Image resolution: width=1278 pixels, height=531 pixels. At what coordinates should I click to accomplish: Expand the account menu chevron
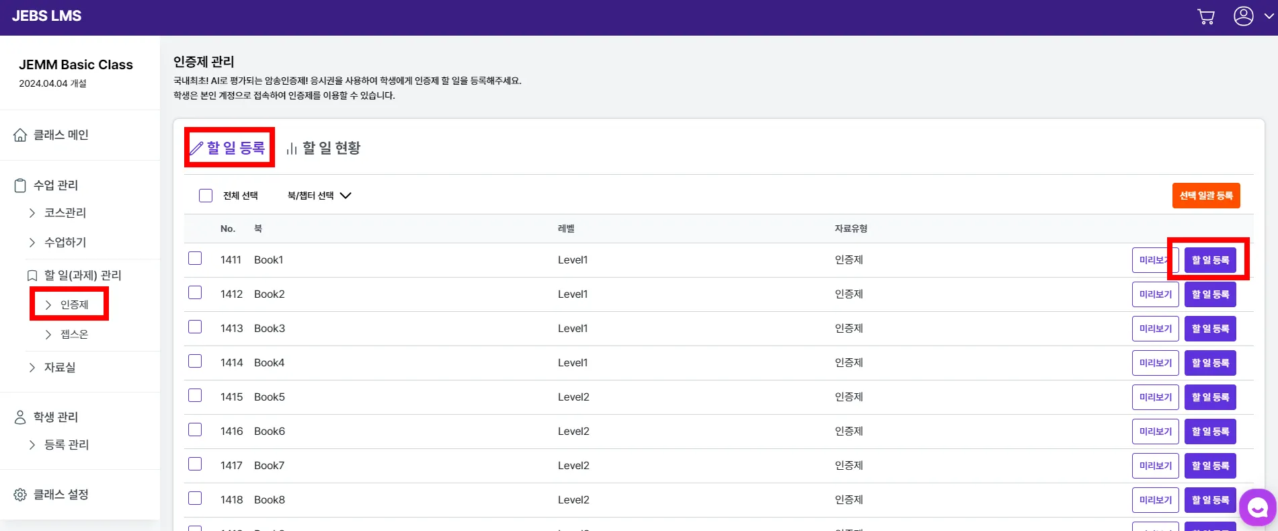tap(1269, 16)
